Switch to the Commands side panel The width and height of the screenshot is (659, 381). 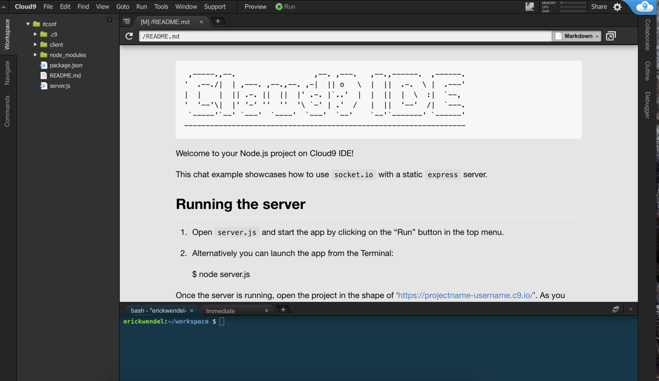click(7, 111)
